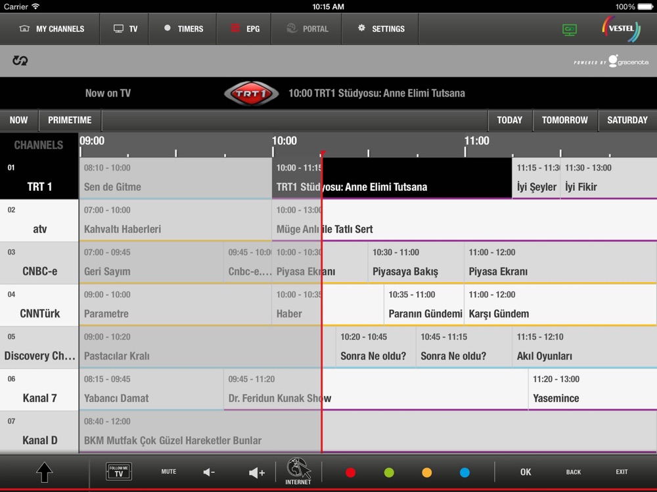657x492 pixels.
Task: Click the green screen mirroring icon
Action: point(570,30)
